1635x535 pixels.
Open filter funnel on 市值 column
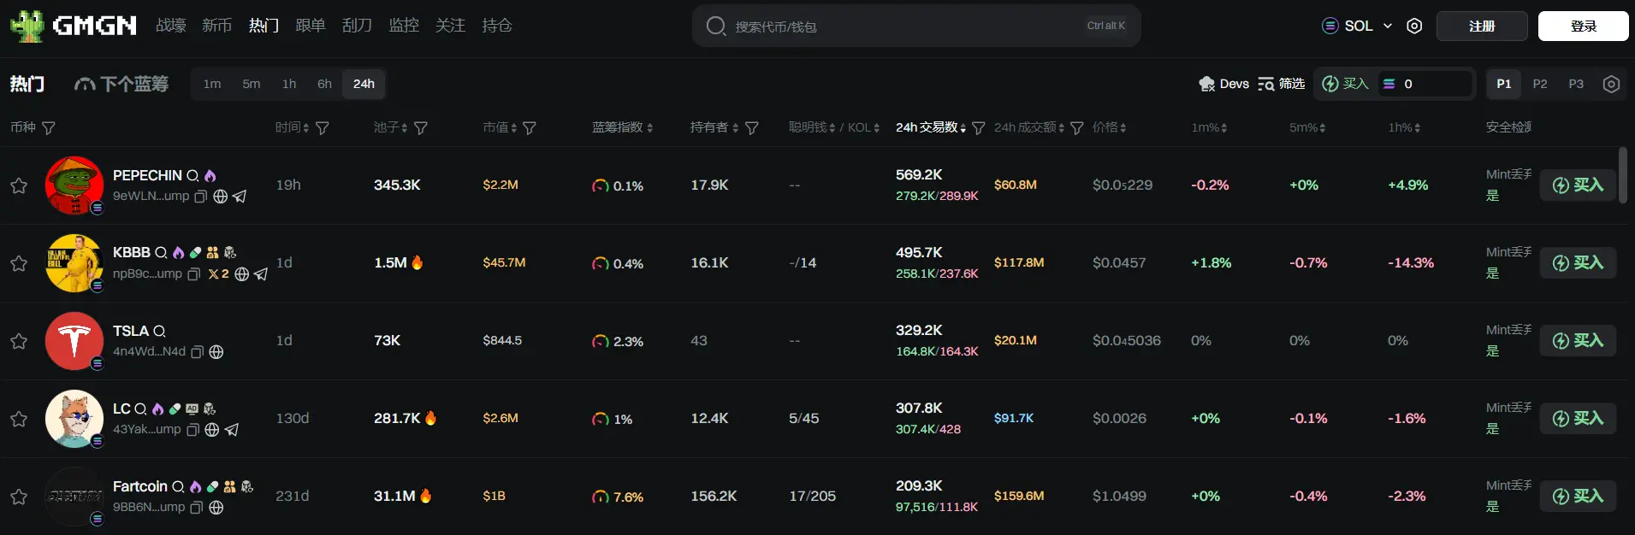click(x=530, y=128)
